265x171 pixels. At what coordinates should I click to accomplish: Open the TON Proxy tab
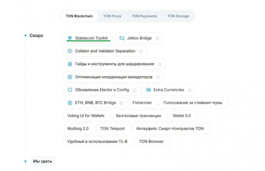click(x=112, y=16)
